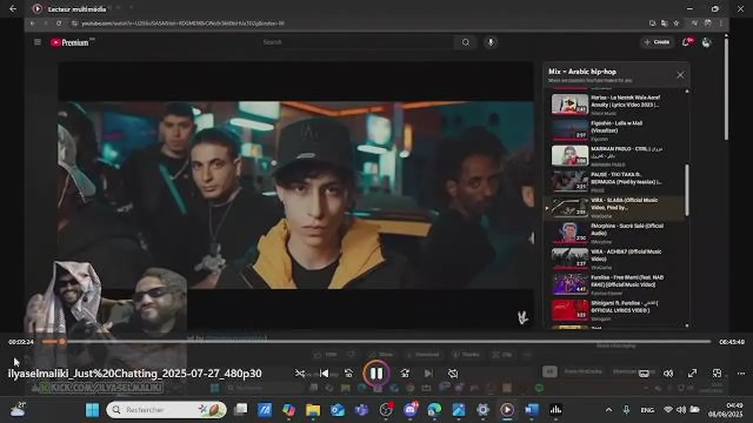Jump to next track in media player
This screenshot has width=753, height=423.
[429, 373]
